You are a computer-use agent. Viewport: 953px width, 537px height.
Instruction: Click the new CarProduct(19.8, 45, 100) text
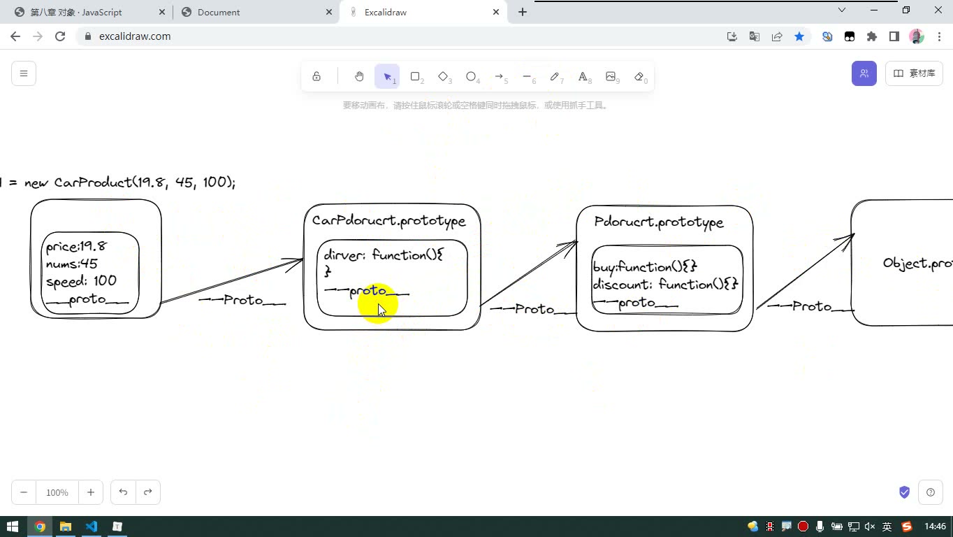pyautogui.click(x=130, y=182)
